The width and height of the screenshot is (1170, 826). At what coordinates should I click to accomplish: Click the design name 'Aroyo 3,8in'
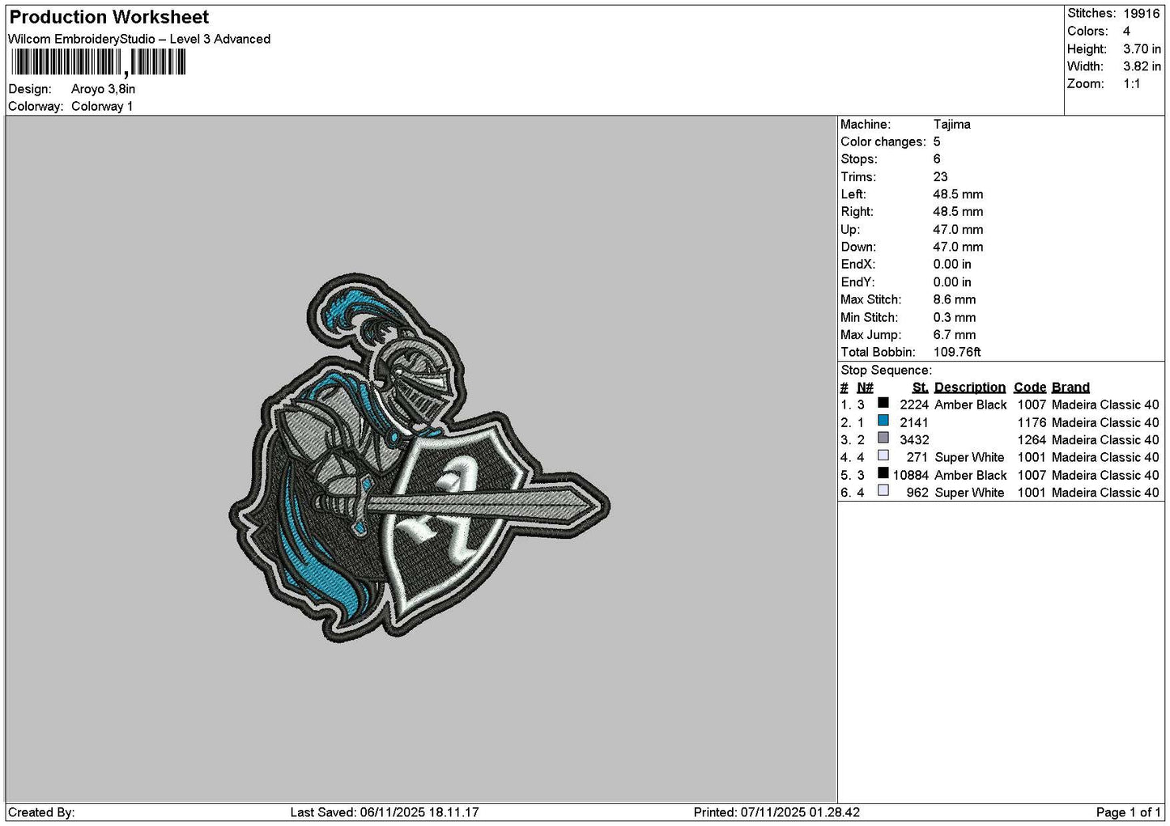pyautogui.click(x=103, y=89)
